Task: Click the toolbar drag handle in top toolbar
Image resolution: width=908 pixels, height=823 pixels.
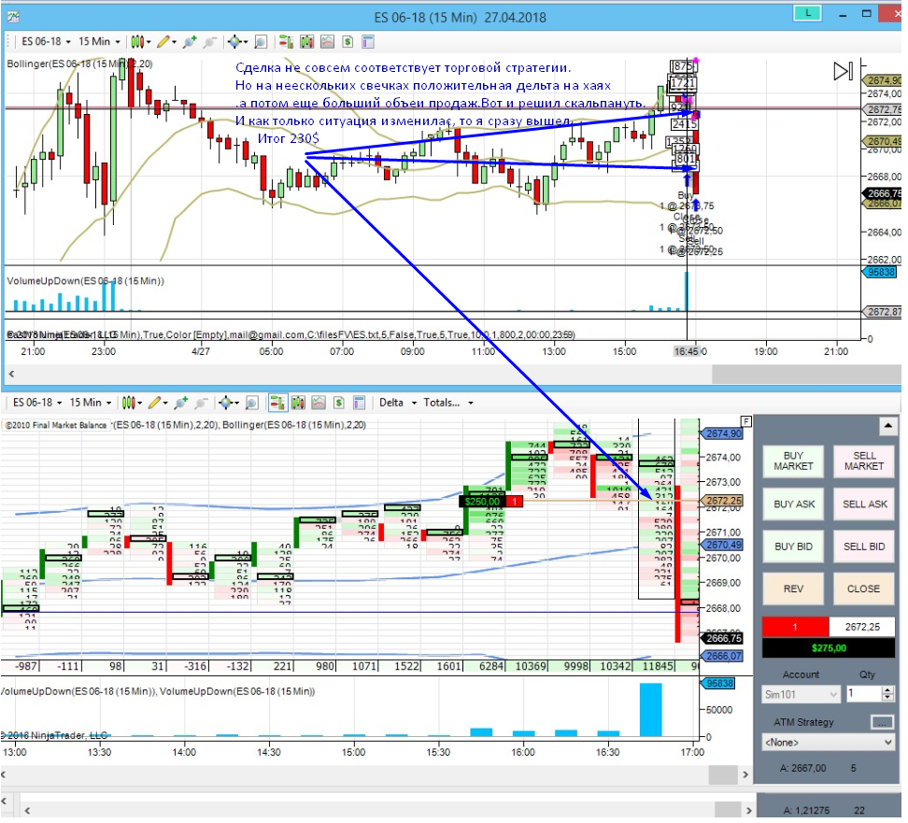Action: tap(9, 42)
